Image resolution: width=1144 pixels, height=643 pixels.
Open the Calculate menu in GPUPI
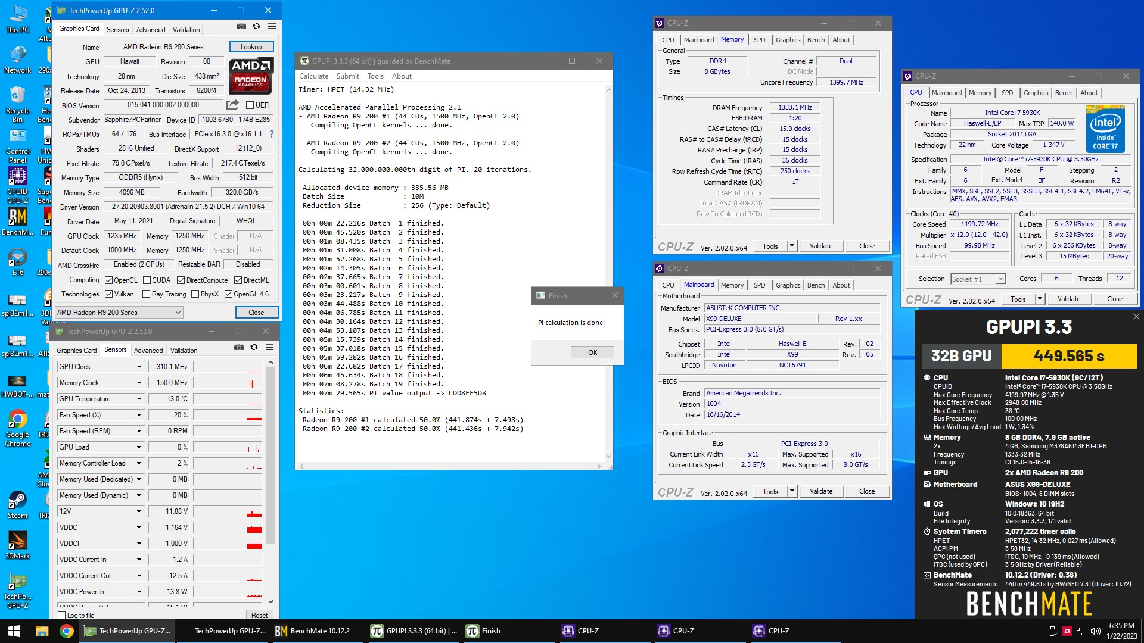click(x=313, y=76)
